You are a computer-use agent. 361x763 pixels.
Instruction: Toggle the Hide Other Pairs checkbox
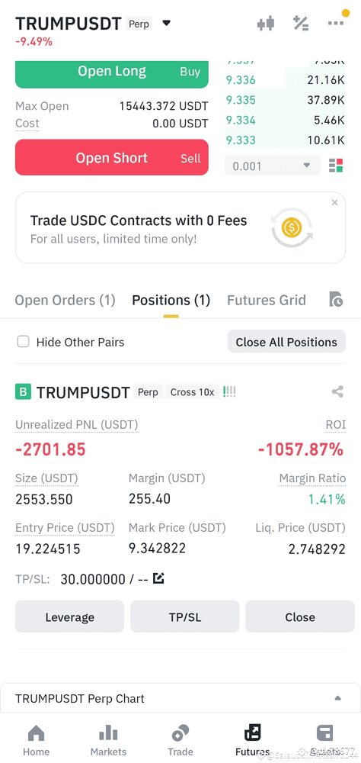point(23,342)
